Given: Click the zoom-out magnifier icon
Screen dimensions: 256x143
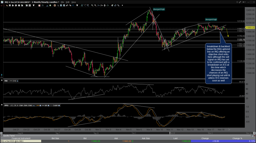Looking at the screenshot, I should (95, 5).
